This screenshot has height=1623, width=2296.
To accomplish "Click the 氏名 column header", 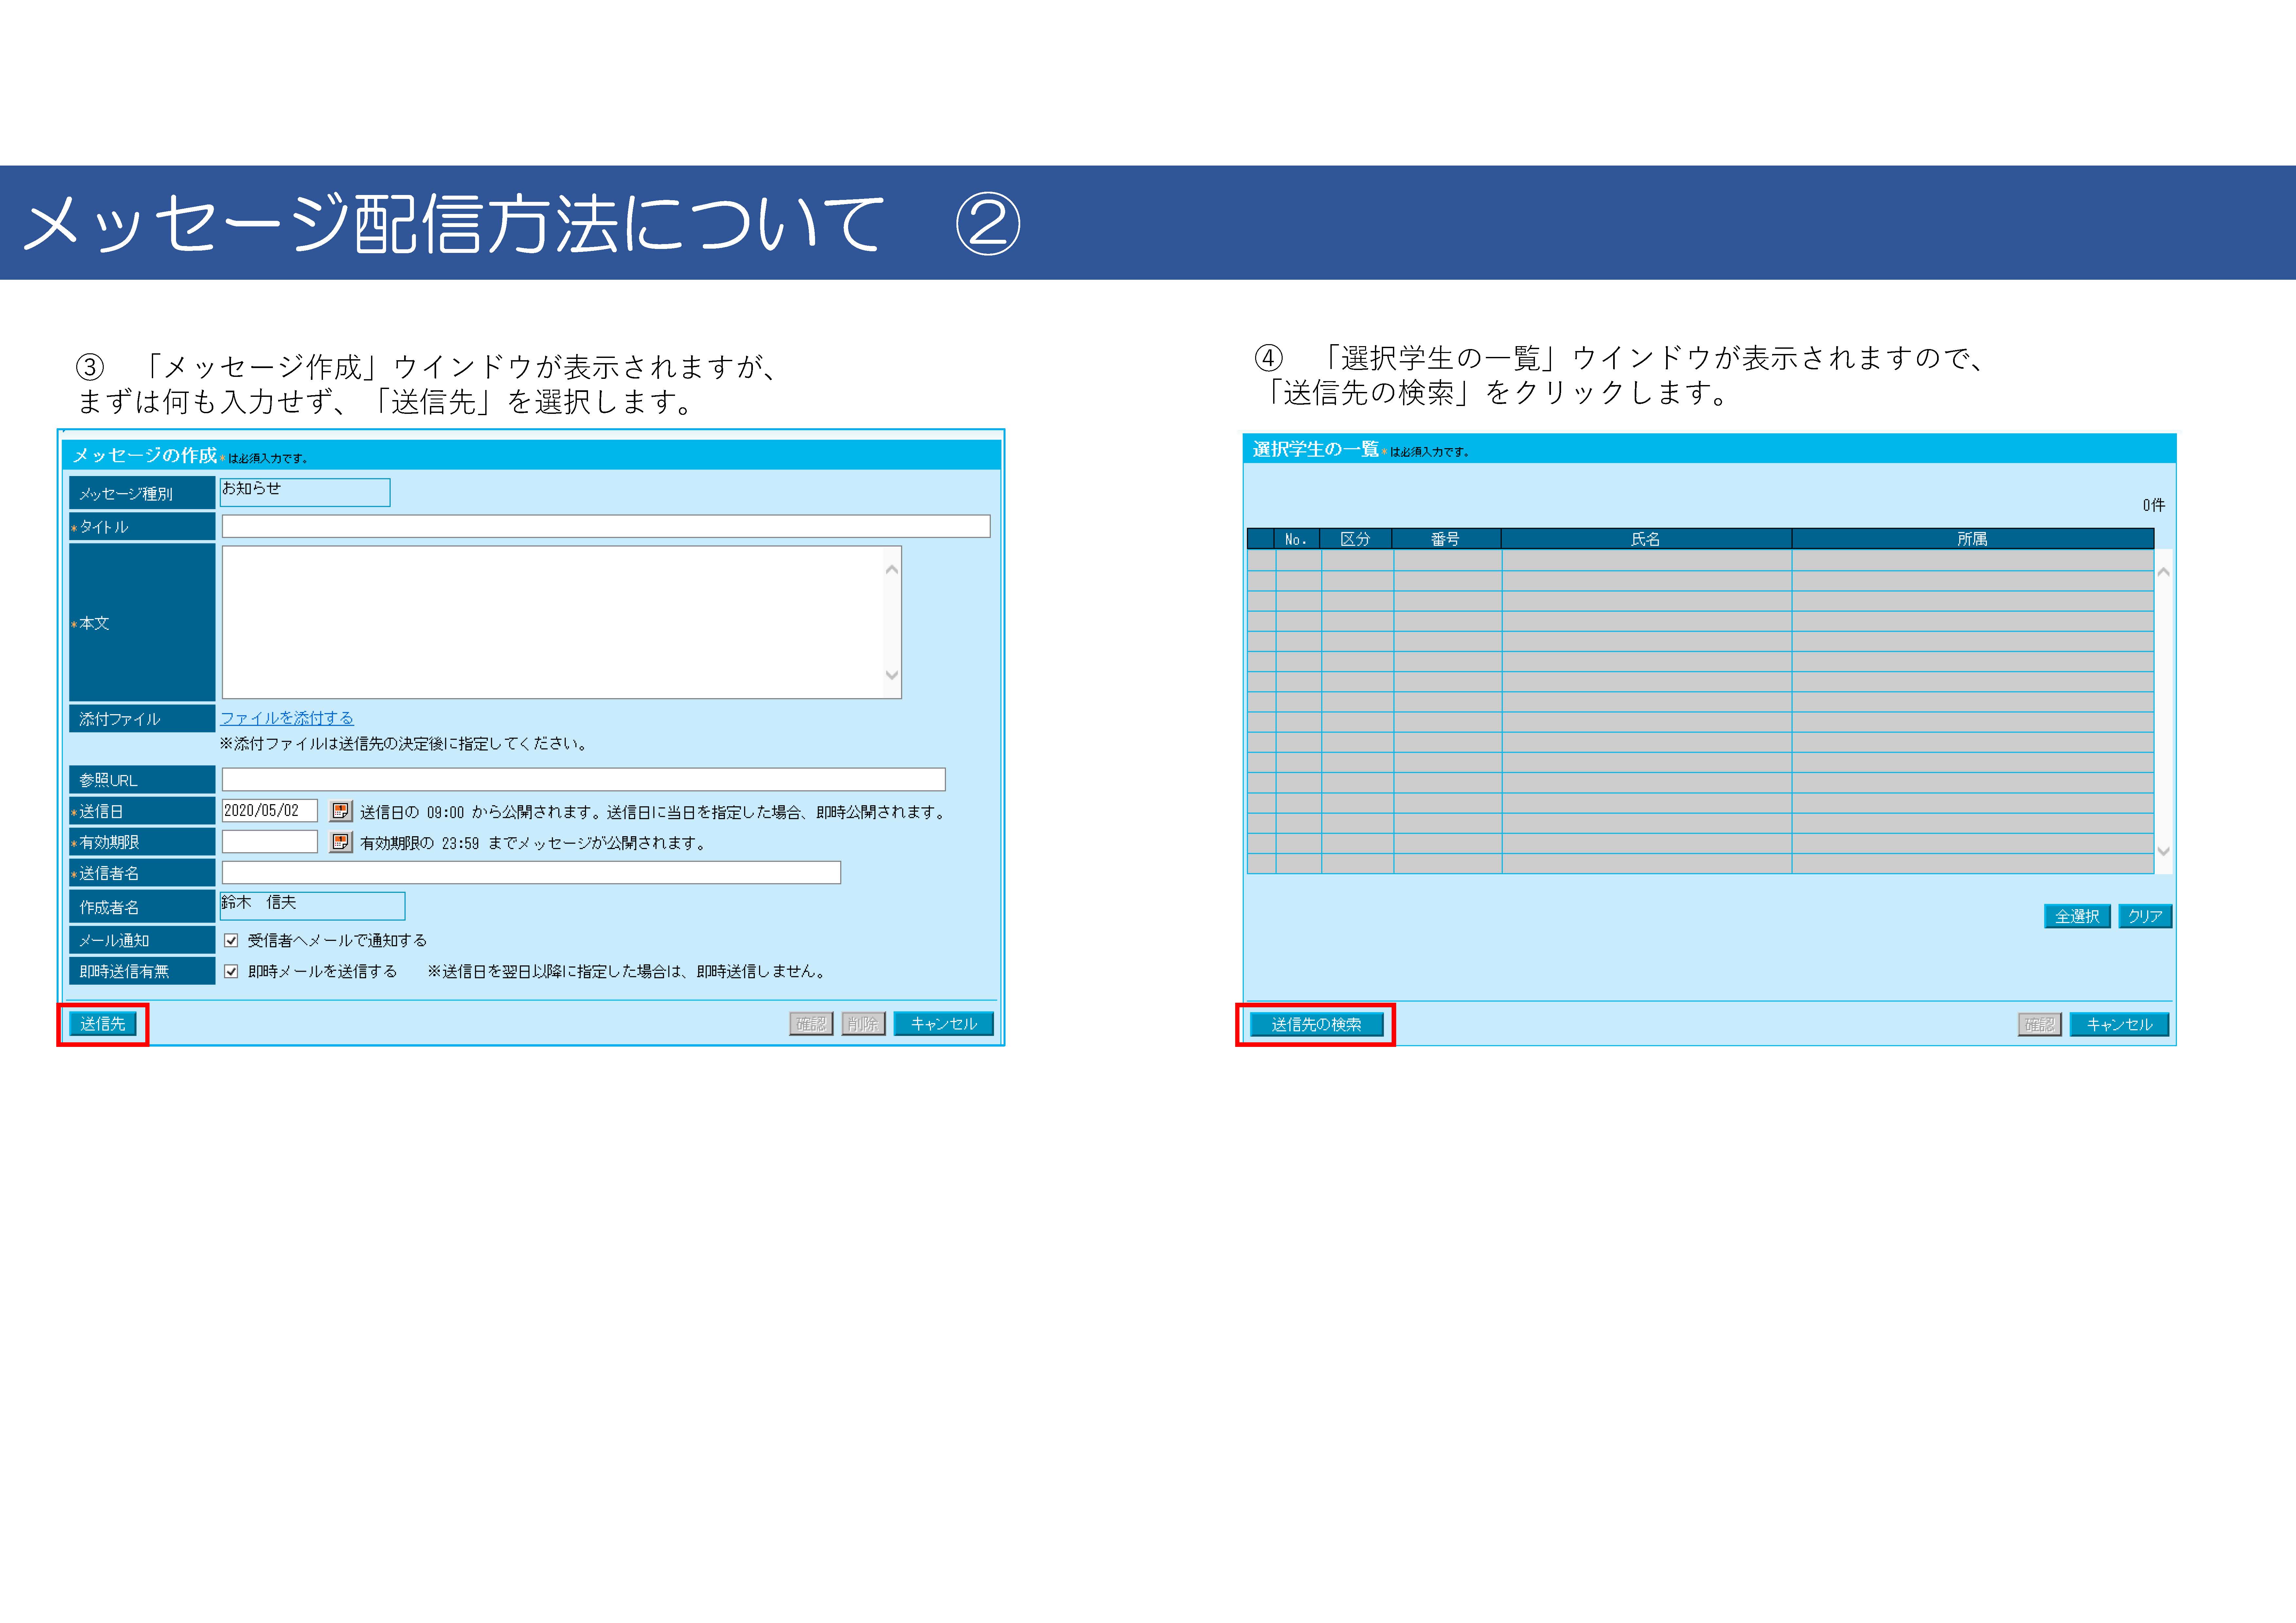I will tap(1646, 539).
